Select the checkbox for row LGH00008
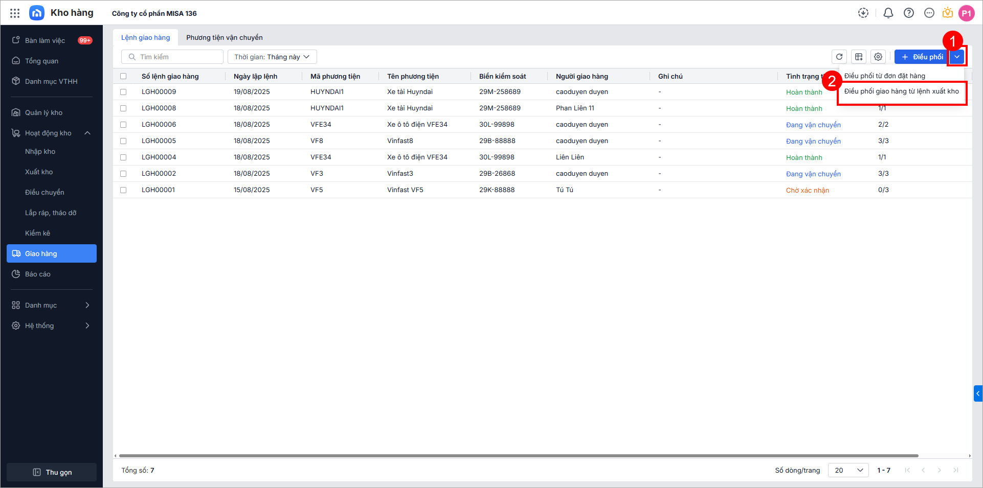Image resolution: width=983 pixels, height=488 pixels. pos(123,108)
